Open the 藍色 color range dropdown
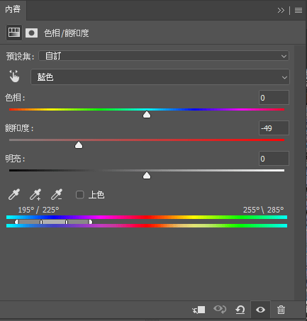 click(160, 77)
